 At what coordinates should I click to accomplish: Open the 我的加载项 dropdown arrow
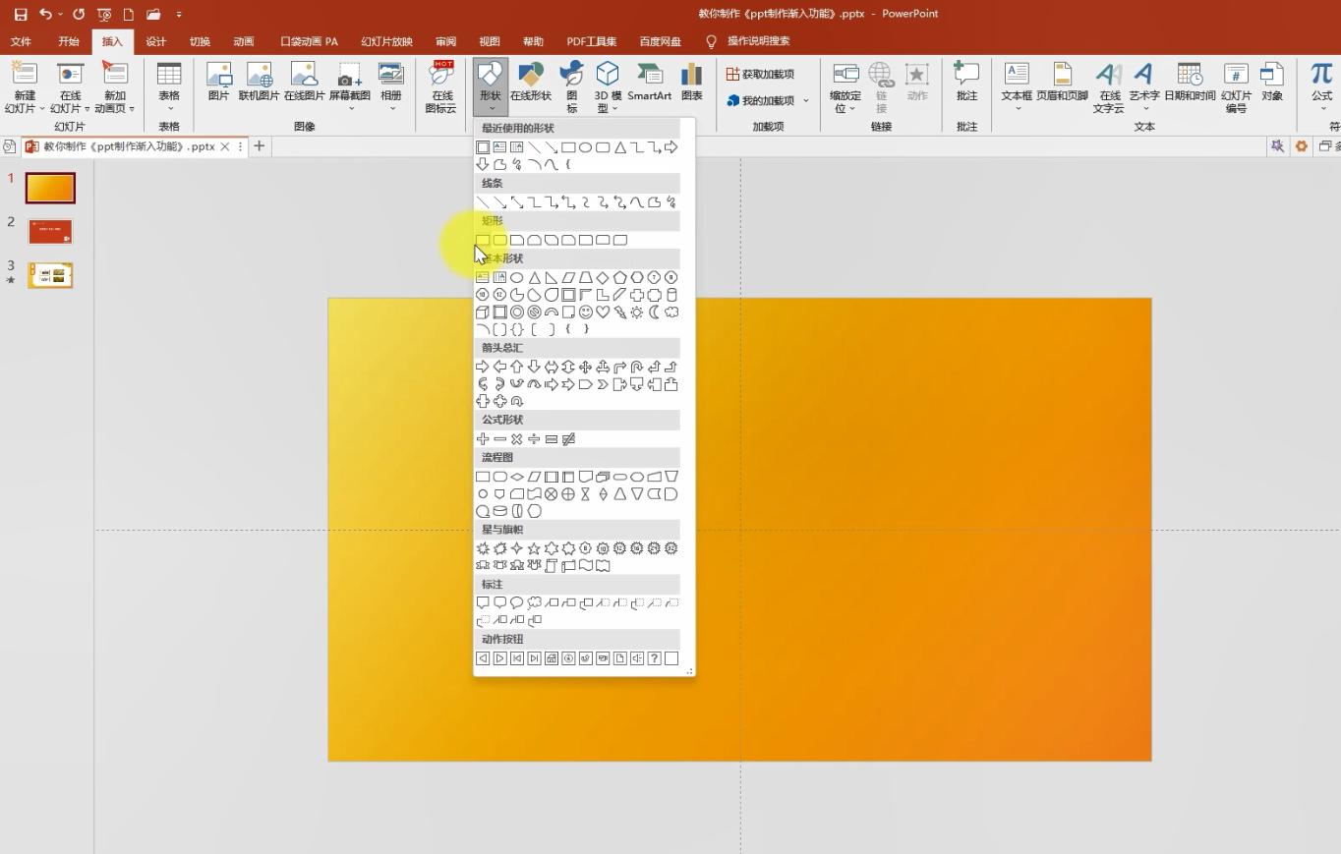(806, 100)
